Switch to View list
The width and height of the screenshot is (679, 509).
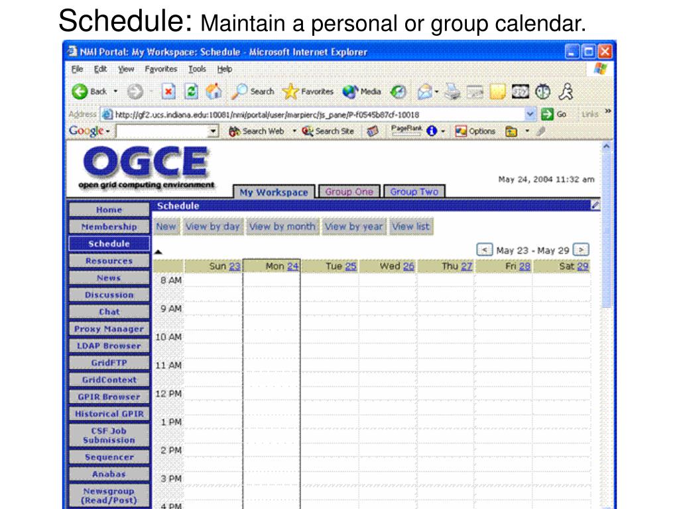point(411,227)
